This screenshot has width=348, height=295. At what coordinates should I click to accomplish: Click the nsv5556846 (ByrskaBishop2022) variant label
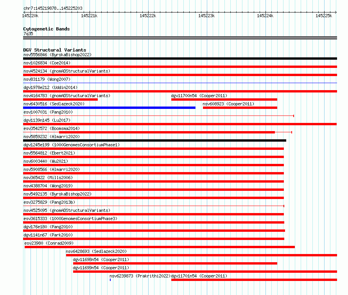[57, 55]
